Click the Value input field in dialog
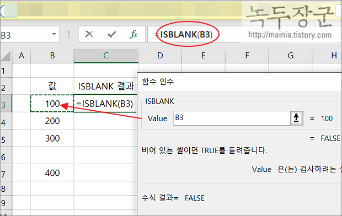The height and width of the screenshot is (216, 342). click(232, 118)
